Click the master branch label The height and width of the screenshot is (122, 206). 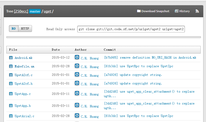point(35,11)
